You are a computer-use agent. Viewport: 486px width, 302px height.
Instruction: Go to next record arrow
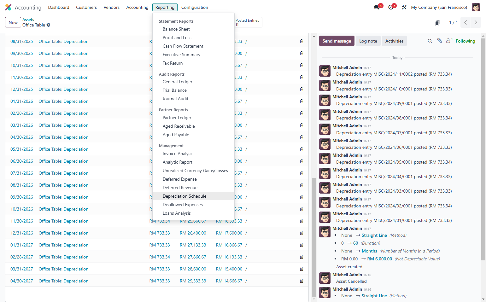point(476,22)
